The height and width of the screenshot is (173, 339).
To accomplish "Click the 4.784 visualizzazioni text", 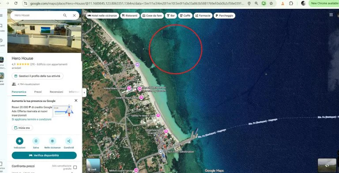I will coord(29,84).
